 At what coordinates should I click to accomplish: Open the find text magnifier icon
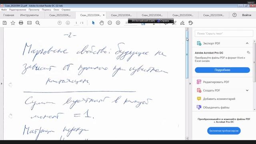point(38,23)
